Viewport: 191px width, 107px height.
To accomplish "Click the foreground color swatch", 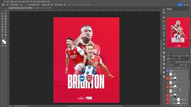I will click(x=3, y=41).
